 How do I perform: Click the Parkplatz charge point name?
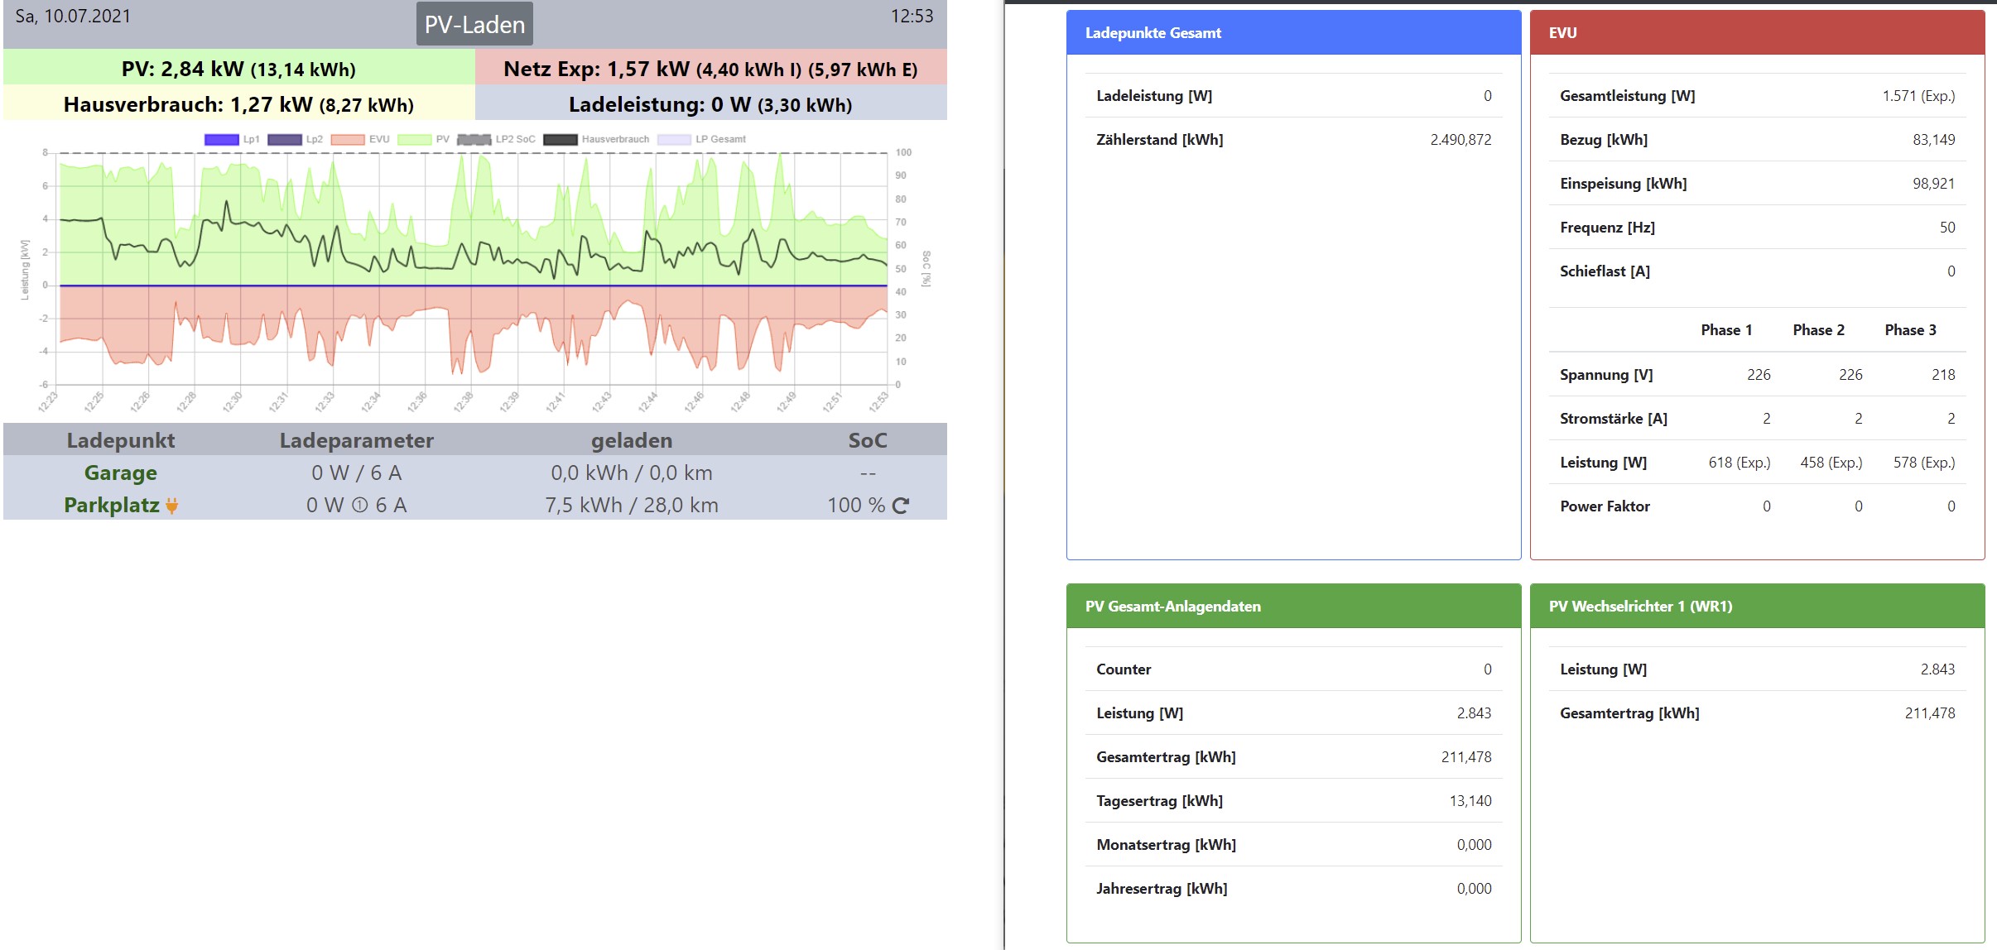coord(112,506)
